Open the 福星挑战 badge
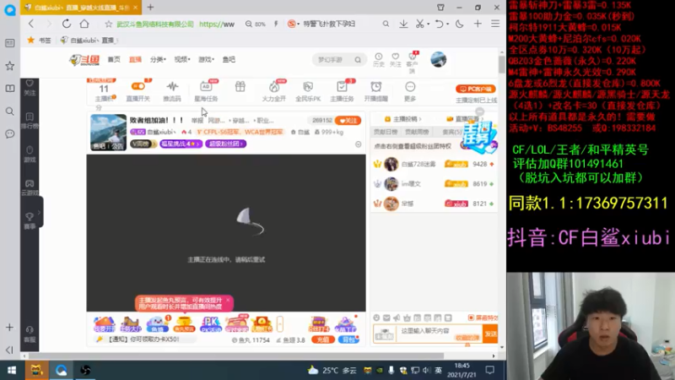The height and width of the screenshot is (380, 675). click(181, 144)
